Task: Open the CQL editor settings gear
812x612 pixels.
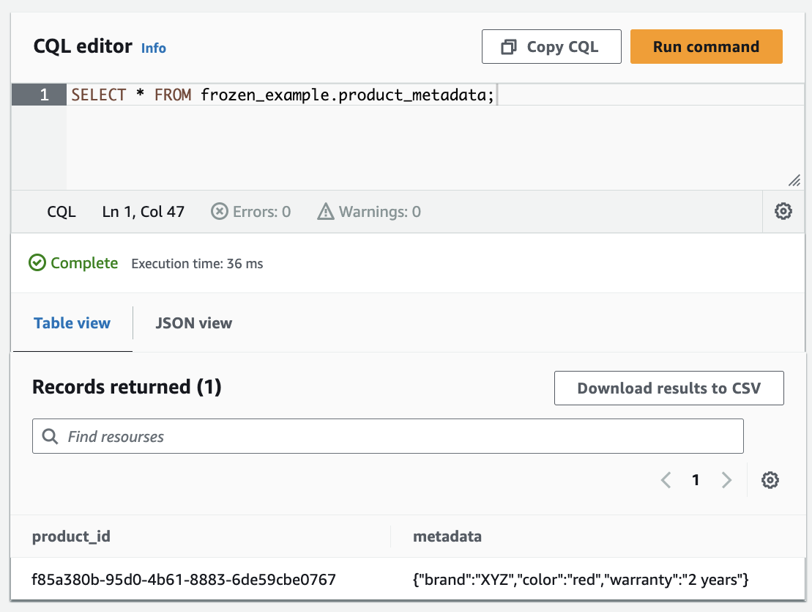Action: point(783,212)
